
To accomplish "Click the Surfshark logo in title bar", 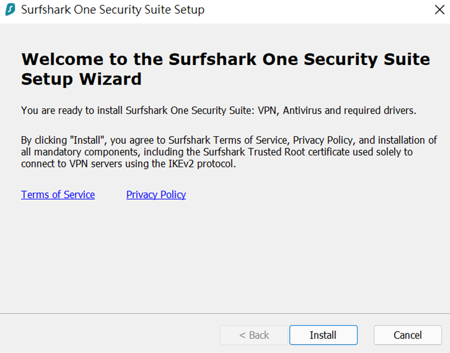I will click(x=10, y=10).
